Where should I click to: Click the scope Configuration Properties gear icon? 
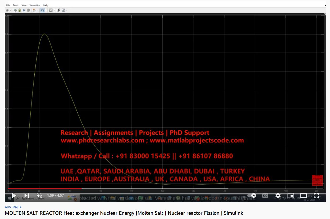click(x=7, y=10)
